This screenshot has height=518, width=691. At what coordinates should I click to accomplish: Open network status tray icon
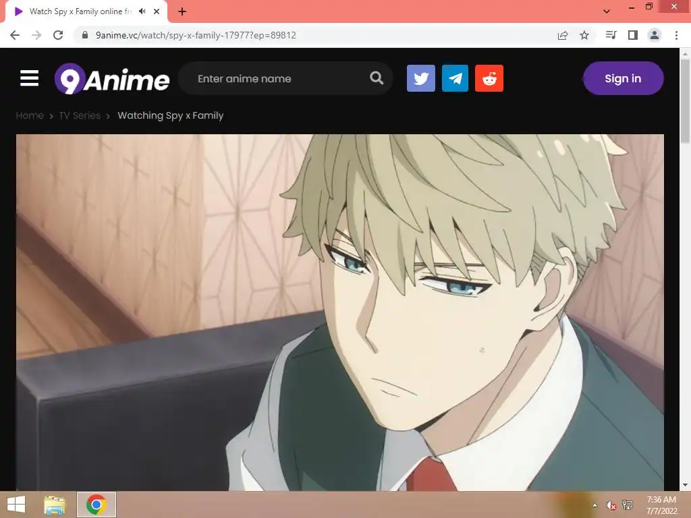tap(628, 505)
